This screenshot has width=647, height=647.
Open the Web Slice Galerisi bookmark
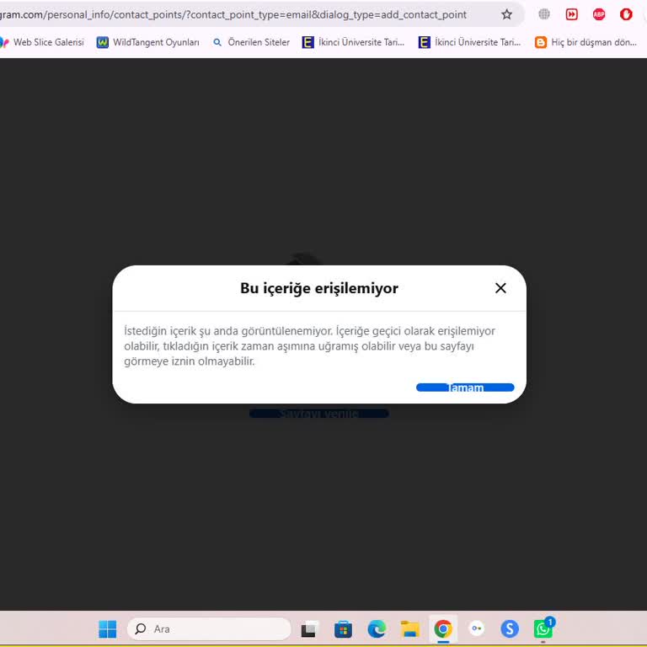point(42,42)
